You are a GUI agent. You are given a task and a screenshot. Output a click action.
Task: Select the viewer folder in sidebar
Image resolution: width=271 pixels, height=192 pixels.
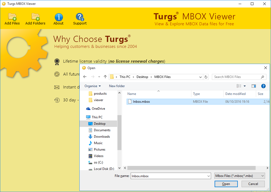tap(96, 100)
